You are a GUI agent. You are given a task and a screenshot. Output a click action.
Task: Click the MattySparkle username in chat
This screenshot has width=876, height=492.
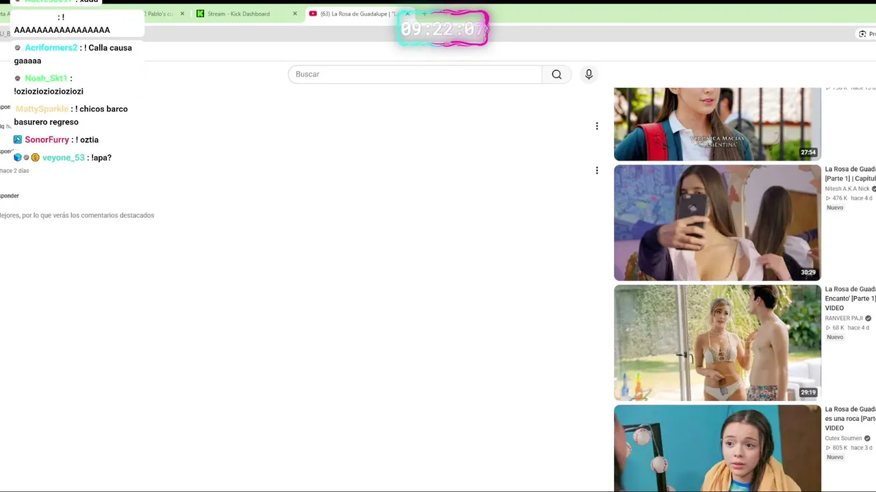pyautogui.click(x=42, y=109)
